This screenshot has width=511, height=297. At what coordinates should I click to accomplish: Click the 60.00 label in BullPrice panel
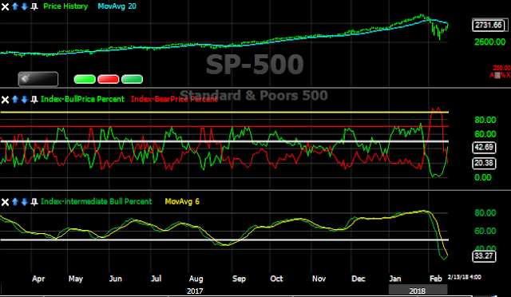[x=485, y=134]
